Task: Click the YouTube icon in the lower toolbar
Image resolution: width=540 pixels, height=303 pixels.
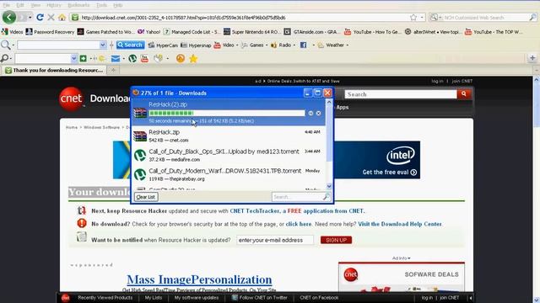Action: (144, 59)
